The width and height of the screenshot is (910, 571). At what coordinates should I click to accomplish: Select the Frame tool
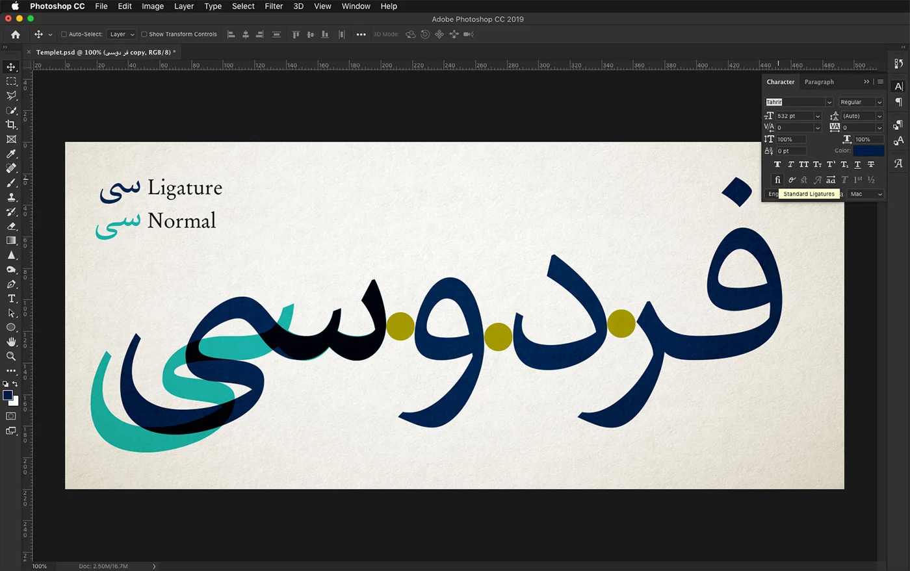click(11, 139)
